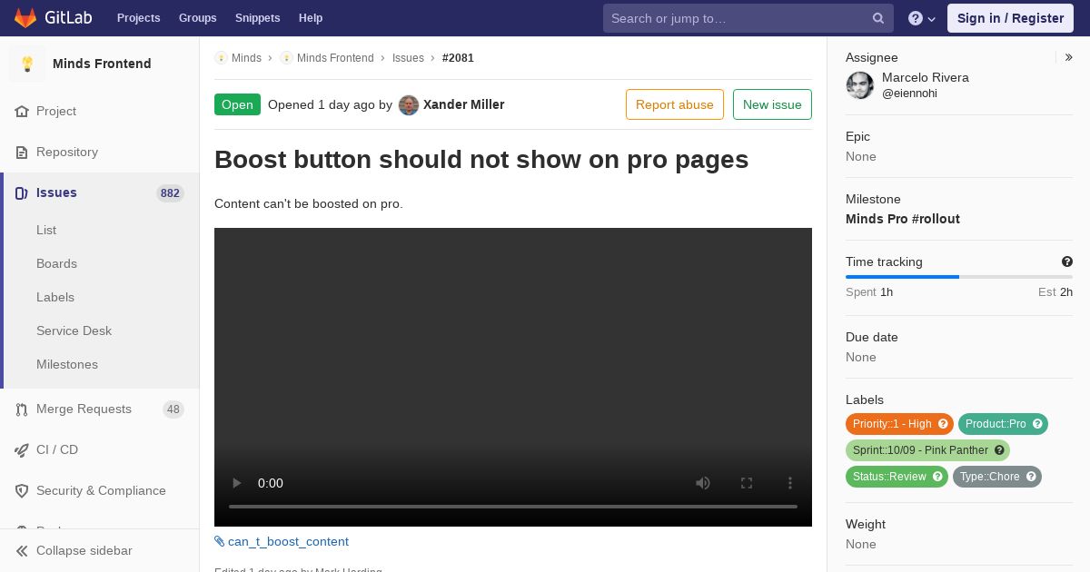This screenshot has height=572, width=1090.
Task: Click the Repository file icon
Action: click(22, 153)
